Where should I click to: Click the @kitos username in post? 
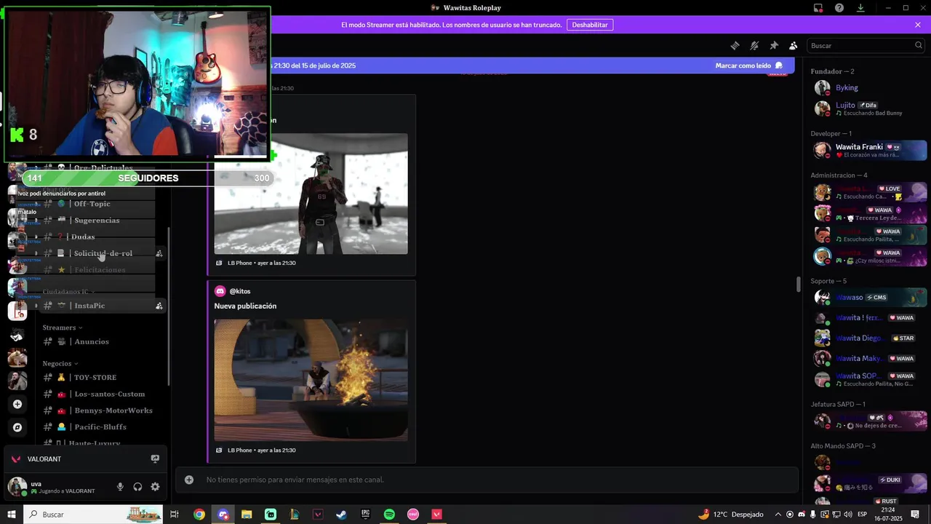pyautogui.click(x=240, y=291)
